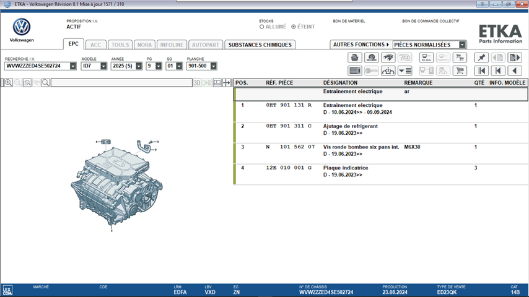529x297 pixels.
Task: Click the Vis ronde bombee designation
Action: [x=361, y=147]
